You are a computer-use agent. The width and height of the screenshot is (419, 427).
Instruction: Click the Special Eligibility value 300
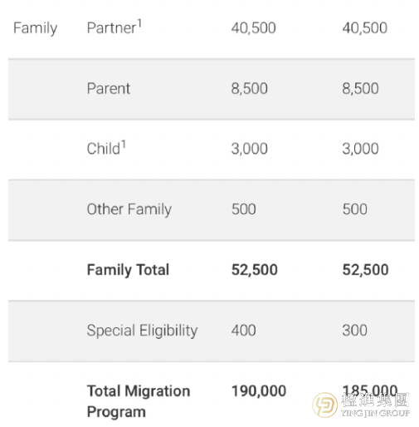tap(355, 330)
